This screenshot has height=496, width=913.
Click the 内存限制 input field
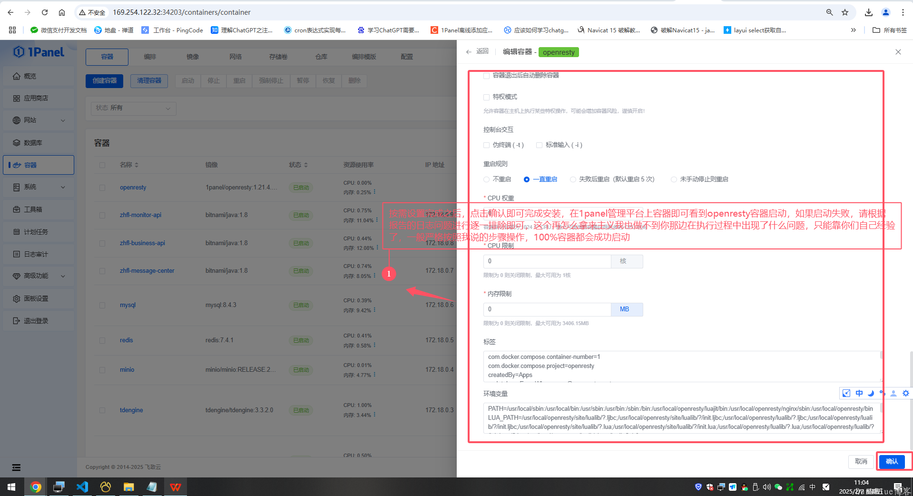click(547, 309)
